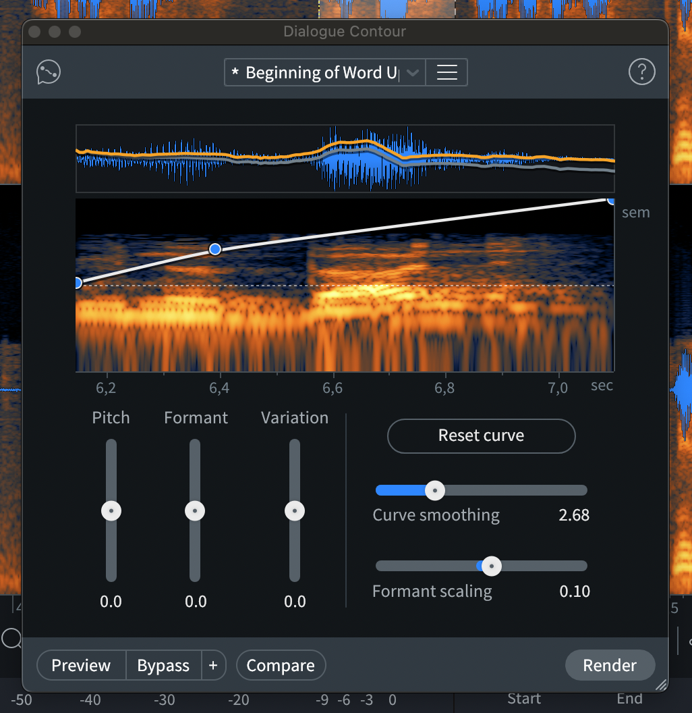This screenshot has width=692, height=713.
Task: Close the Dialogue Contour window
Action: point(34,31)
